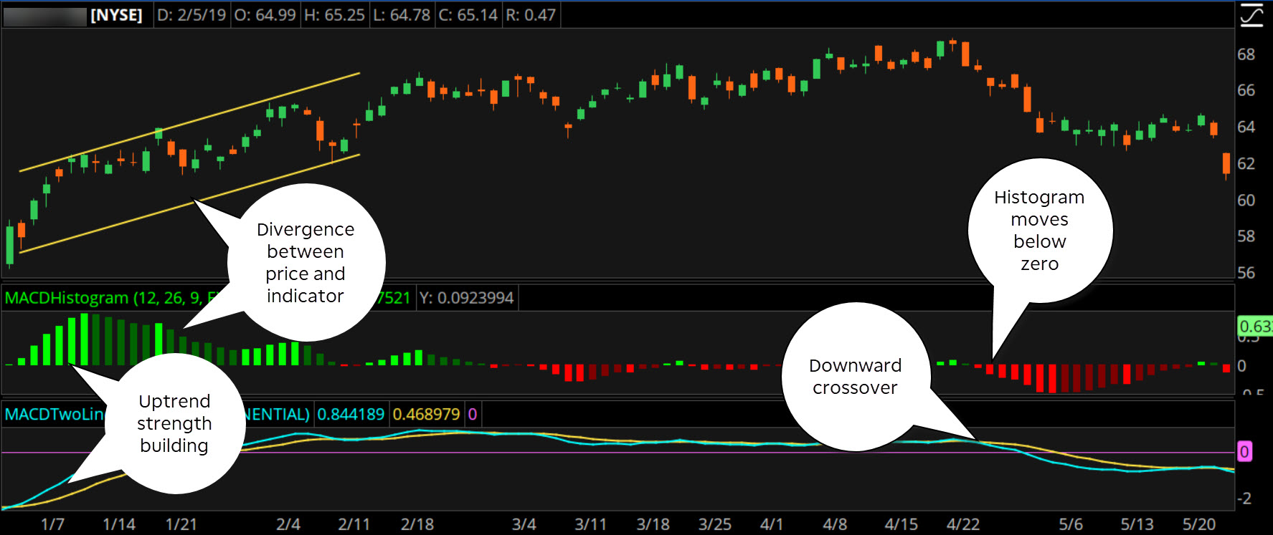Click the 64 price axis label

pos(1246,127)
